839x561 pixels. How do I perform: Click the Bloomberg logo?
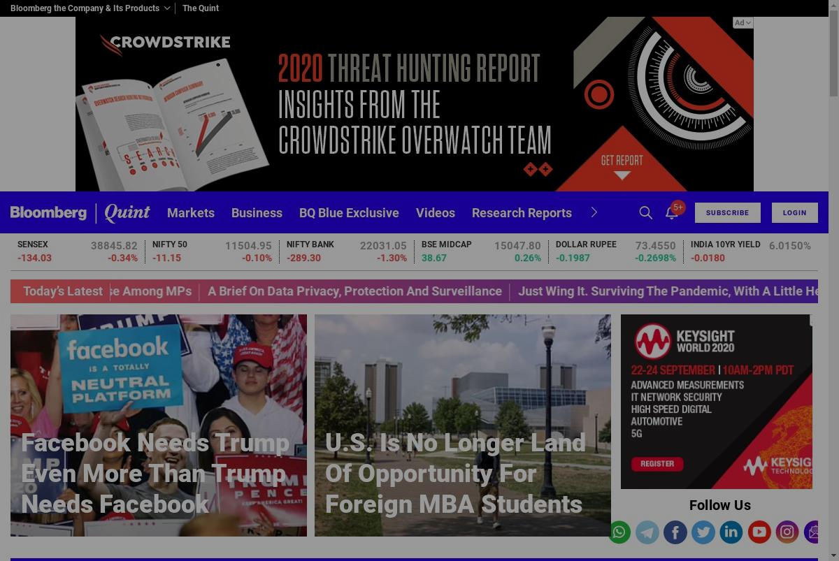pos(48,212)
